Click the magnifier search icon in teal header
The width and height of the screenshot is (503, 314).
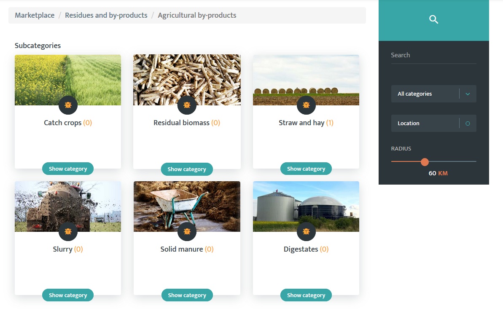(x=433, y=19)
